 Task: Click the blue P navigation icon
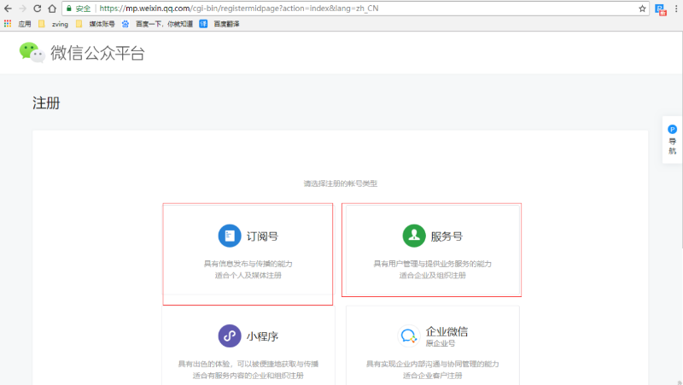[672, 130]
